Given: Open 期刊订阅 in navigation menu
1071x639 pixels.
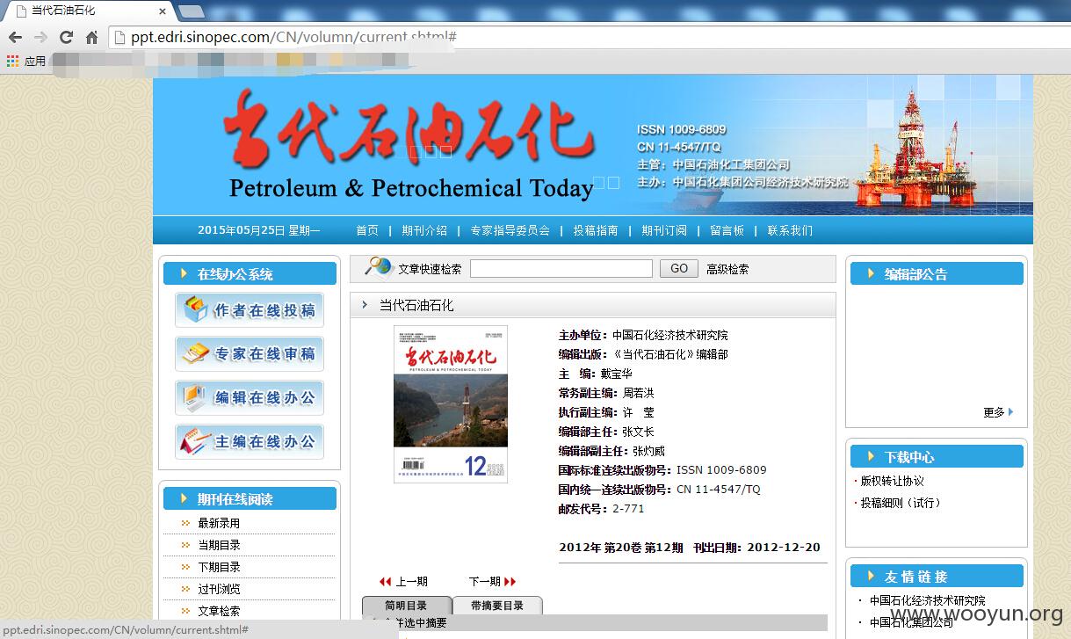Looking at the screenshot, I should tap(664, 230).
